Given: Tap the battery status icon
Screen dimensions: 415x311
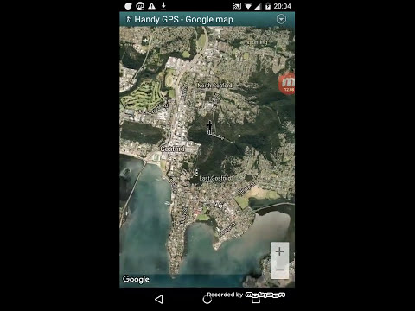Looking at the screenshot, I should 268,6.
